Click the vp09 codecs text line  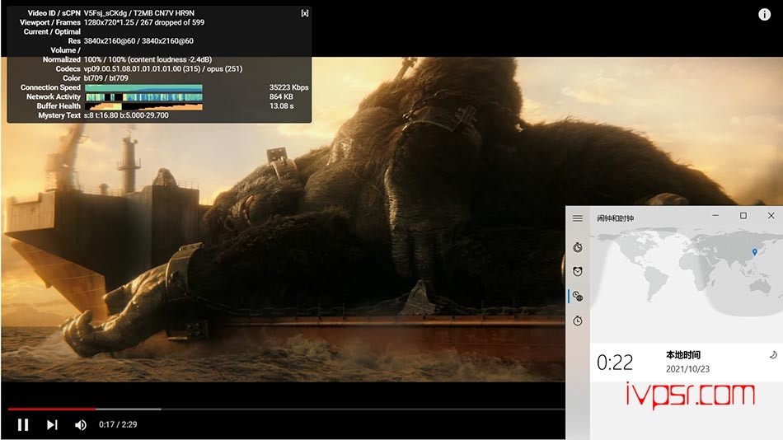(163, 69)
